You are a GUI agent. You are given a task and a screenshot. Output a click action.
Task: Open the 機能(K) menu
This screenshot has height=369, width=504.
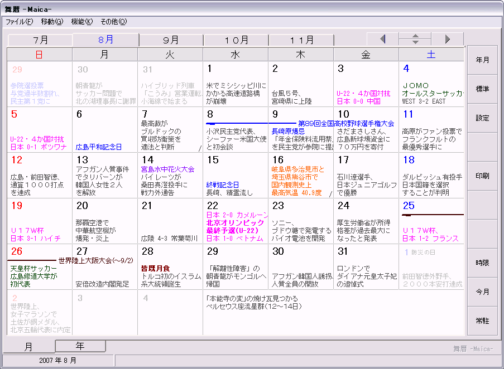point(81,22)
